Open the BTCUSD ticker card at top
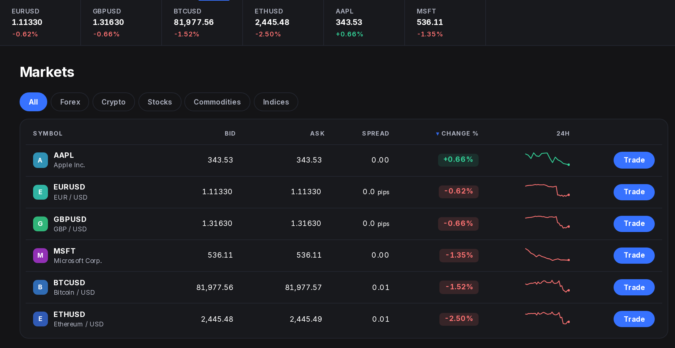The width and height of the screenshot is (675, 348). pyautogui.click(x=202, y=23)
